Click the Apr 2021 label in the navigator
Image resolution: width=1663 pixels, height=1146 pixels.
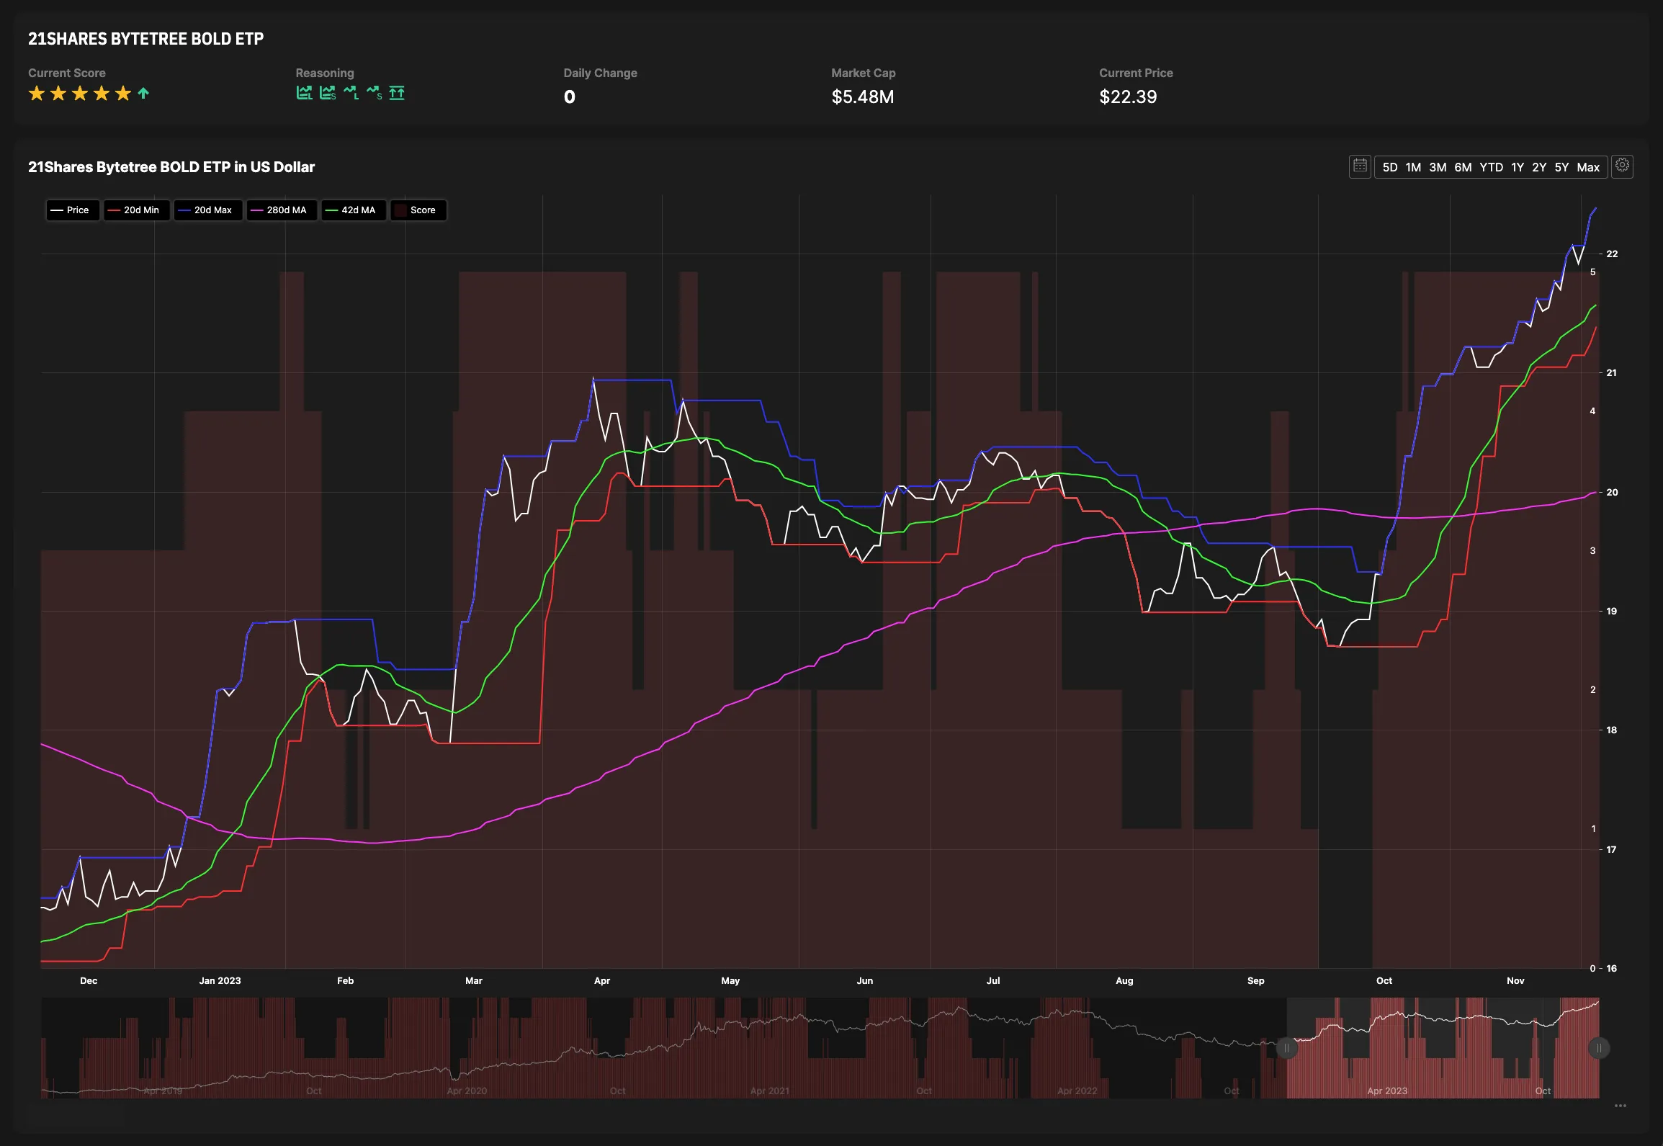770,1091
